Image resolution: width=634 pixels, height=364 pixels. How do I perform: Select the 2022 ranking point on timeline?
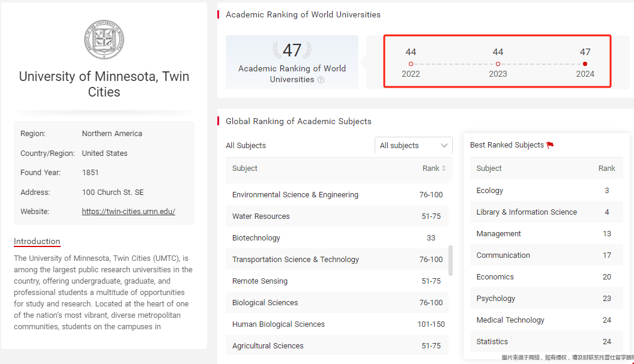pos(411,64)
